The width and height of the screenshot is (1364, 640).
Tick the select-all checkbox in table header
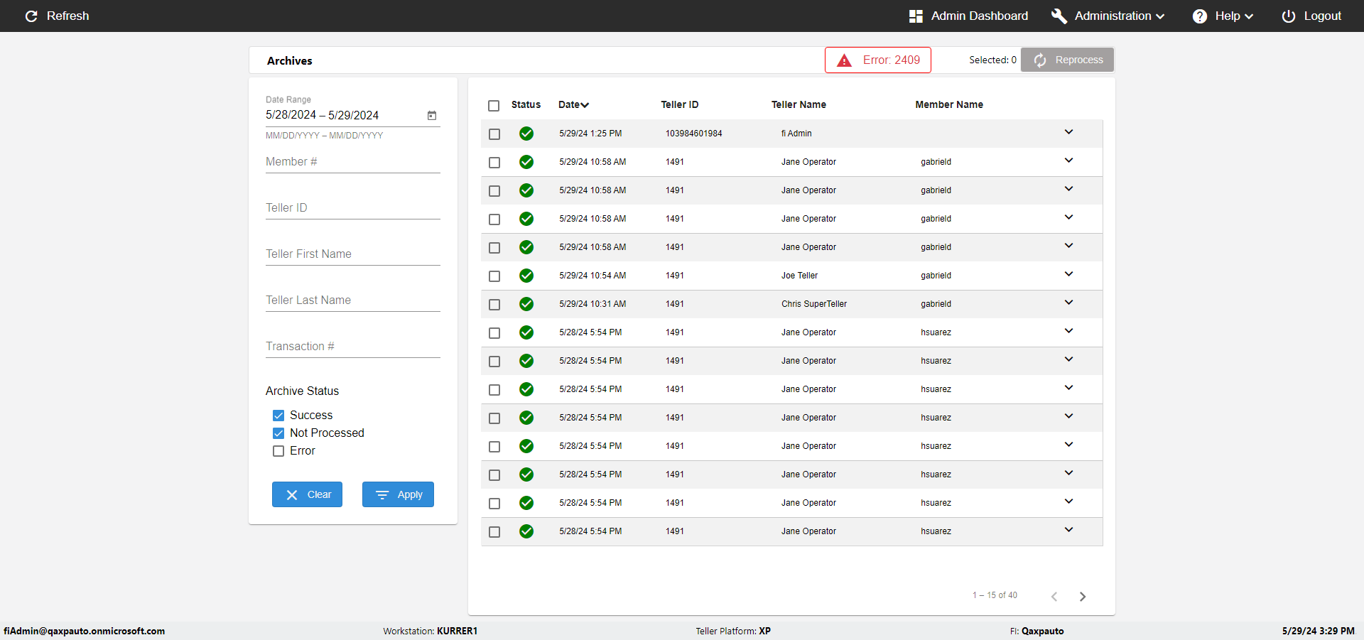(494, 105)
